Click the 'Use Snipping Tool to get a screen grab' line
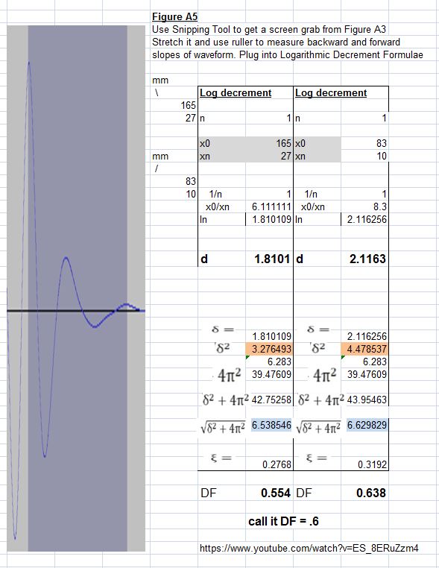439x568 pixels. [269, 29]
